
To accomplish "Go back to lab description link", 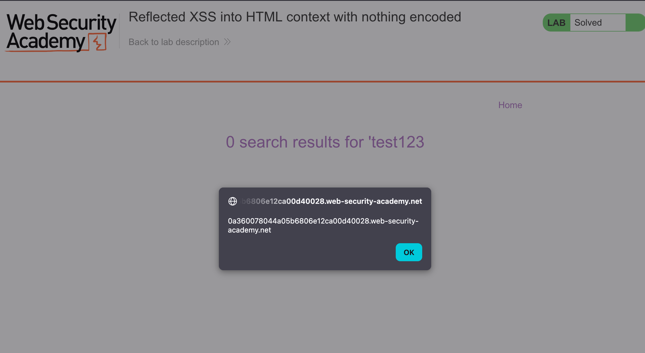I will click(x=174, y=42).
